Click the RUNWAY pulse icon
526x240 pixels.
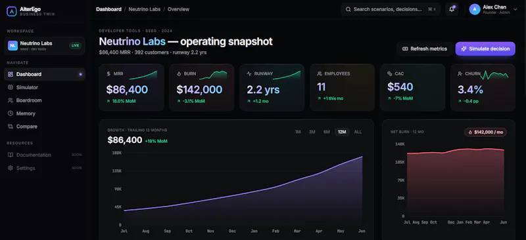click(x=249, y=73)
